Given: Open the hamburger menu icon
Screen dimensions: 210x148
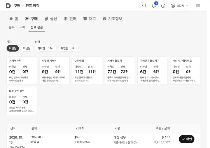Looking at the screenshot, I should [x=198, y=6].
